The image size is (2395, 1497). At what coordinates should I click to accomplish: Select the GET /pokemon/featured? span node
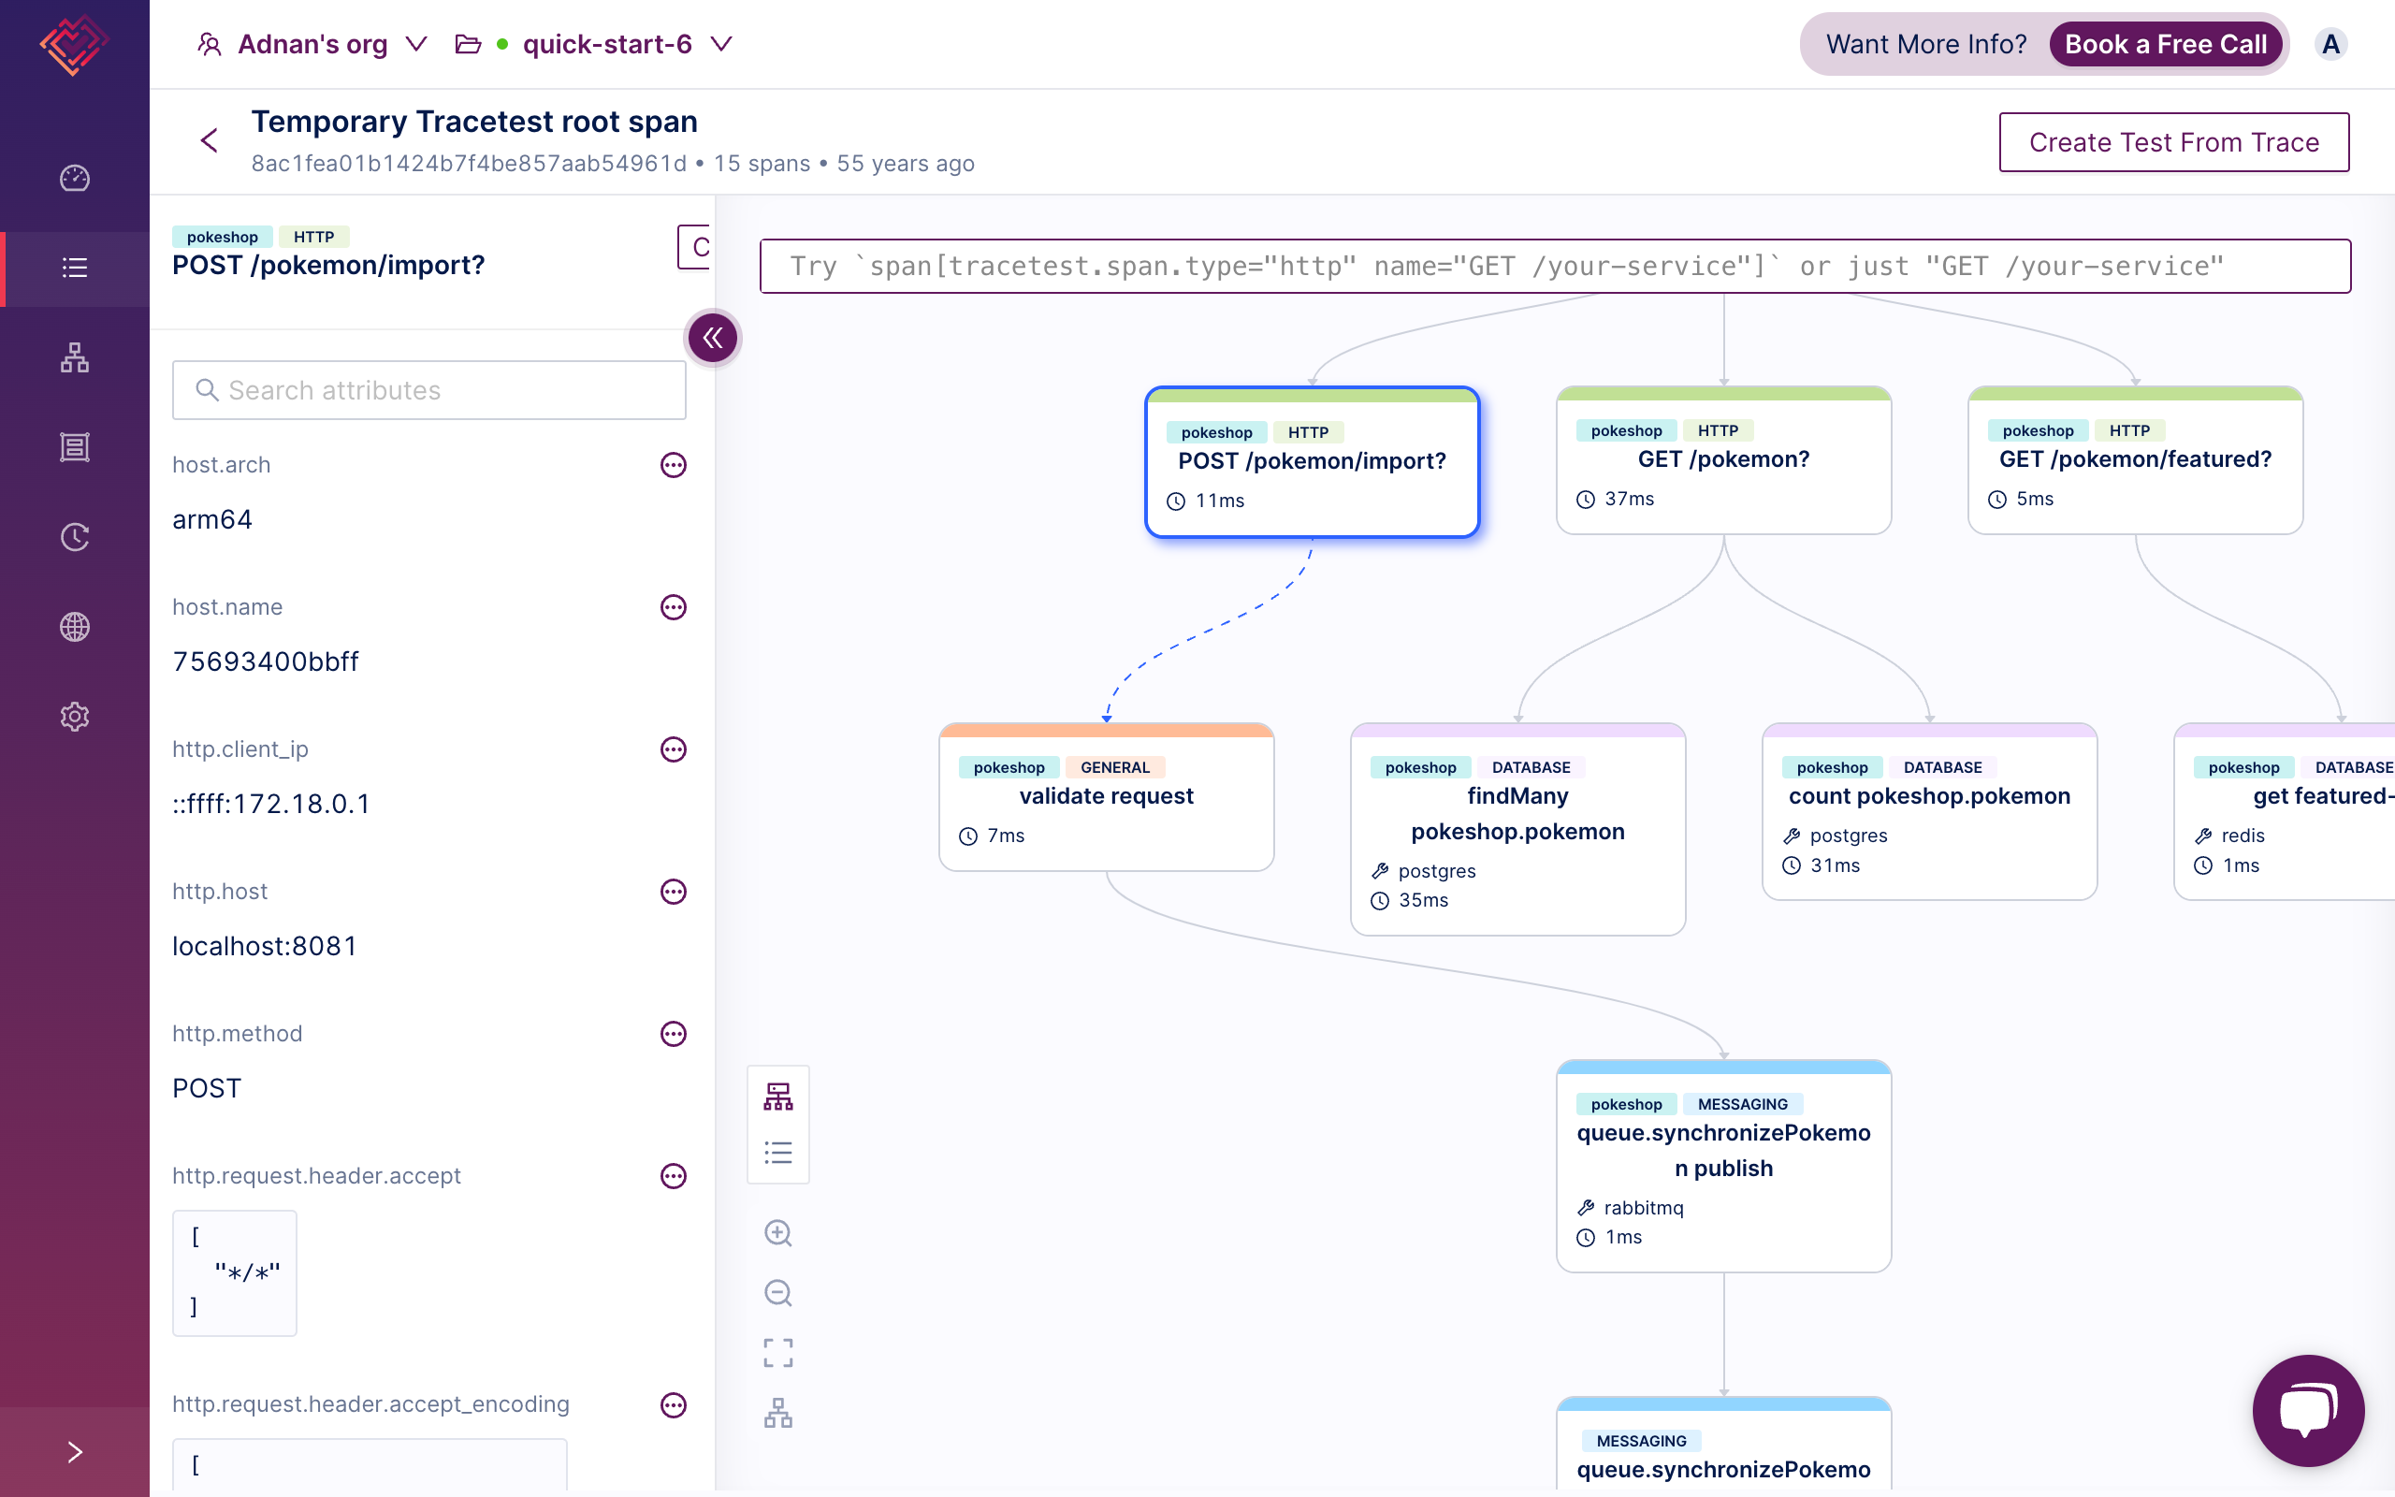coord(2135,460)
